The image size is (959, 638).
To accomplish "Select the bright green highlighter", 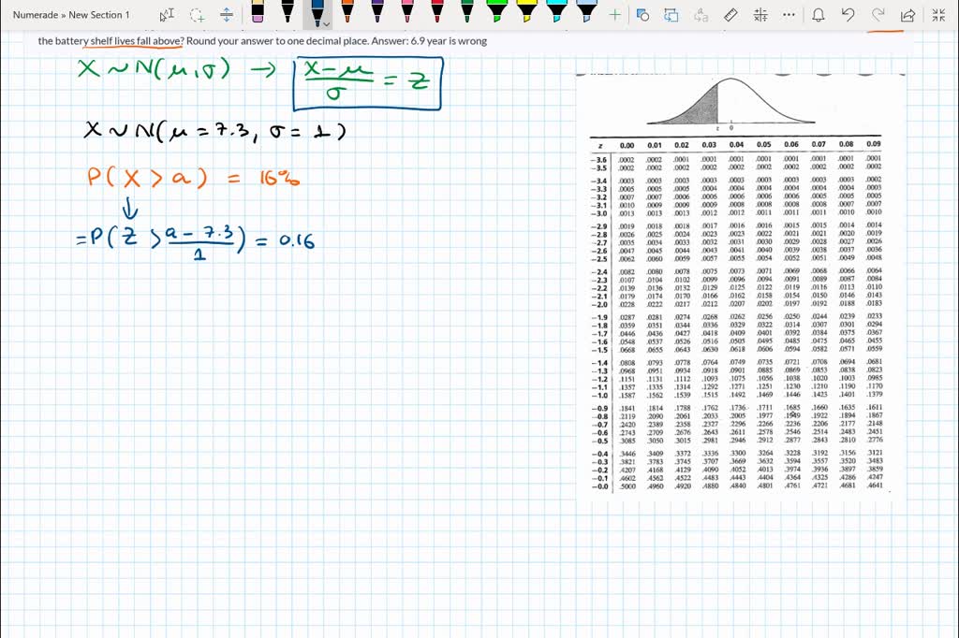I will 497,12.
